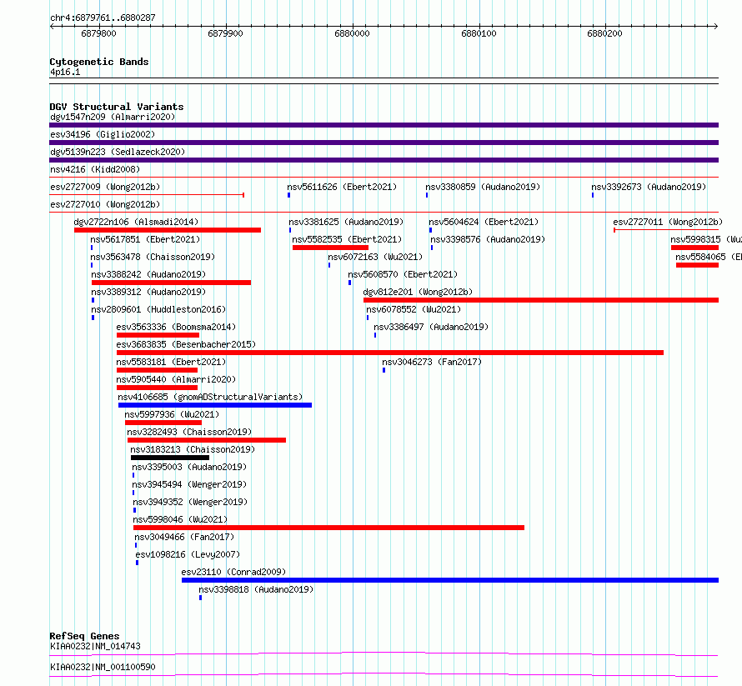Click the RefSeq Genes track title
This screenshot has height=686, width=742.
pyautogui.click(x=84, y=636)
